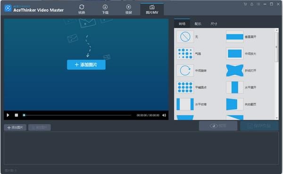Play the preview video
Image resolution: width=283 pixels, height=174 pixels.
coord(8,115)
